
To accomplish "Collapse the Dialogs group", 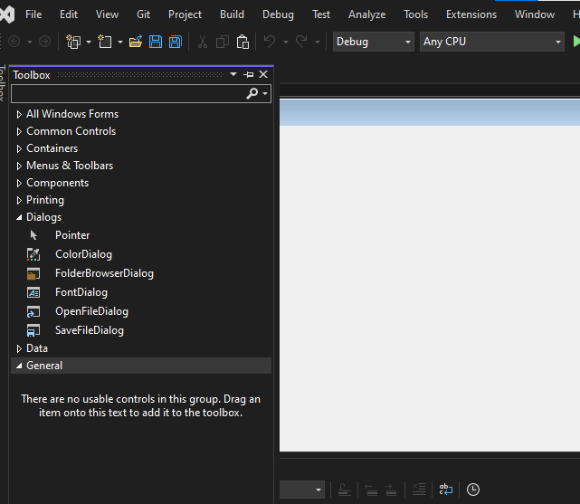I will (19, 217).
